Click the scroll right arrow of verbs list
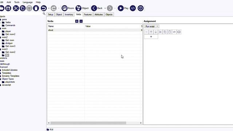This screenshot has height=131, width=233. pos(141,123)
